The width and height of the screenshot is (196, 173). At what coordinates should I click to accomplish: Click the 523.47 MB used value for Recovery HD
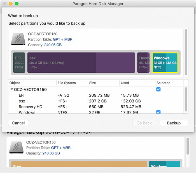pos(131,107)
